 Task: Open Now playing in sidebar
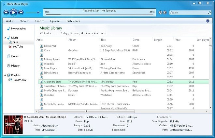point(16,29)
